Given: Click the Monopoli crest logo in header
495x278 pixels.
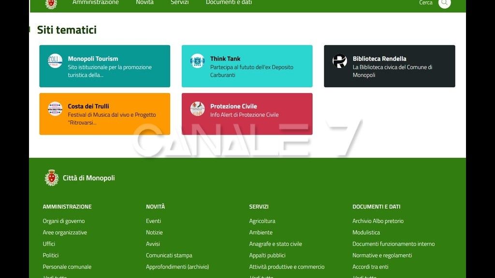Looking at the screenshot, I should coord(51,3).
